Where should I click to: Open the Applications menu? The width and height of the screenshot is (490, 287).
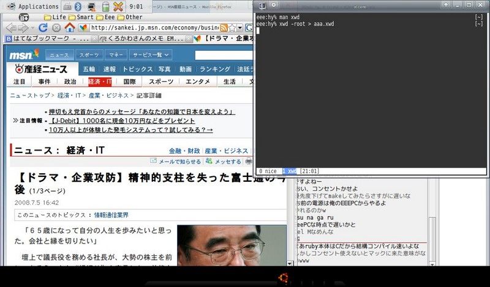coord(32,6)
